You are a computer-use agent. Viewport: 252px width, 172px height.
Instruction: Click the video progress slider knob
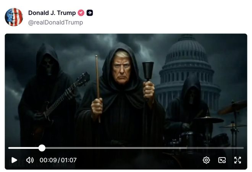point(42,148)
